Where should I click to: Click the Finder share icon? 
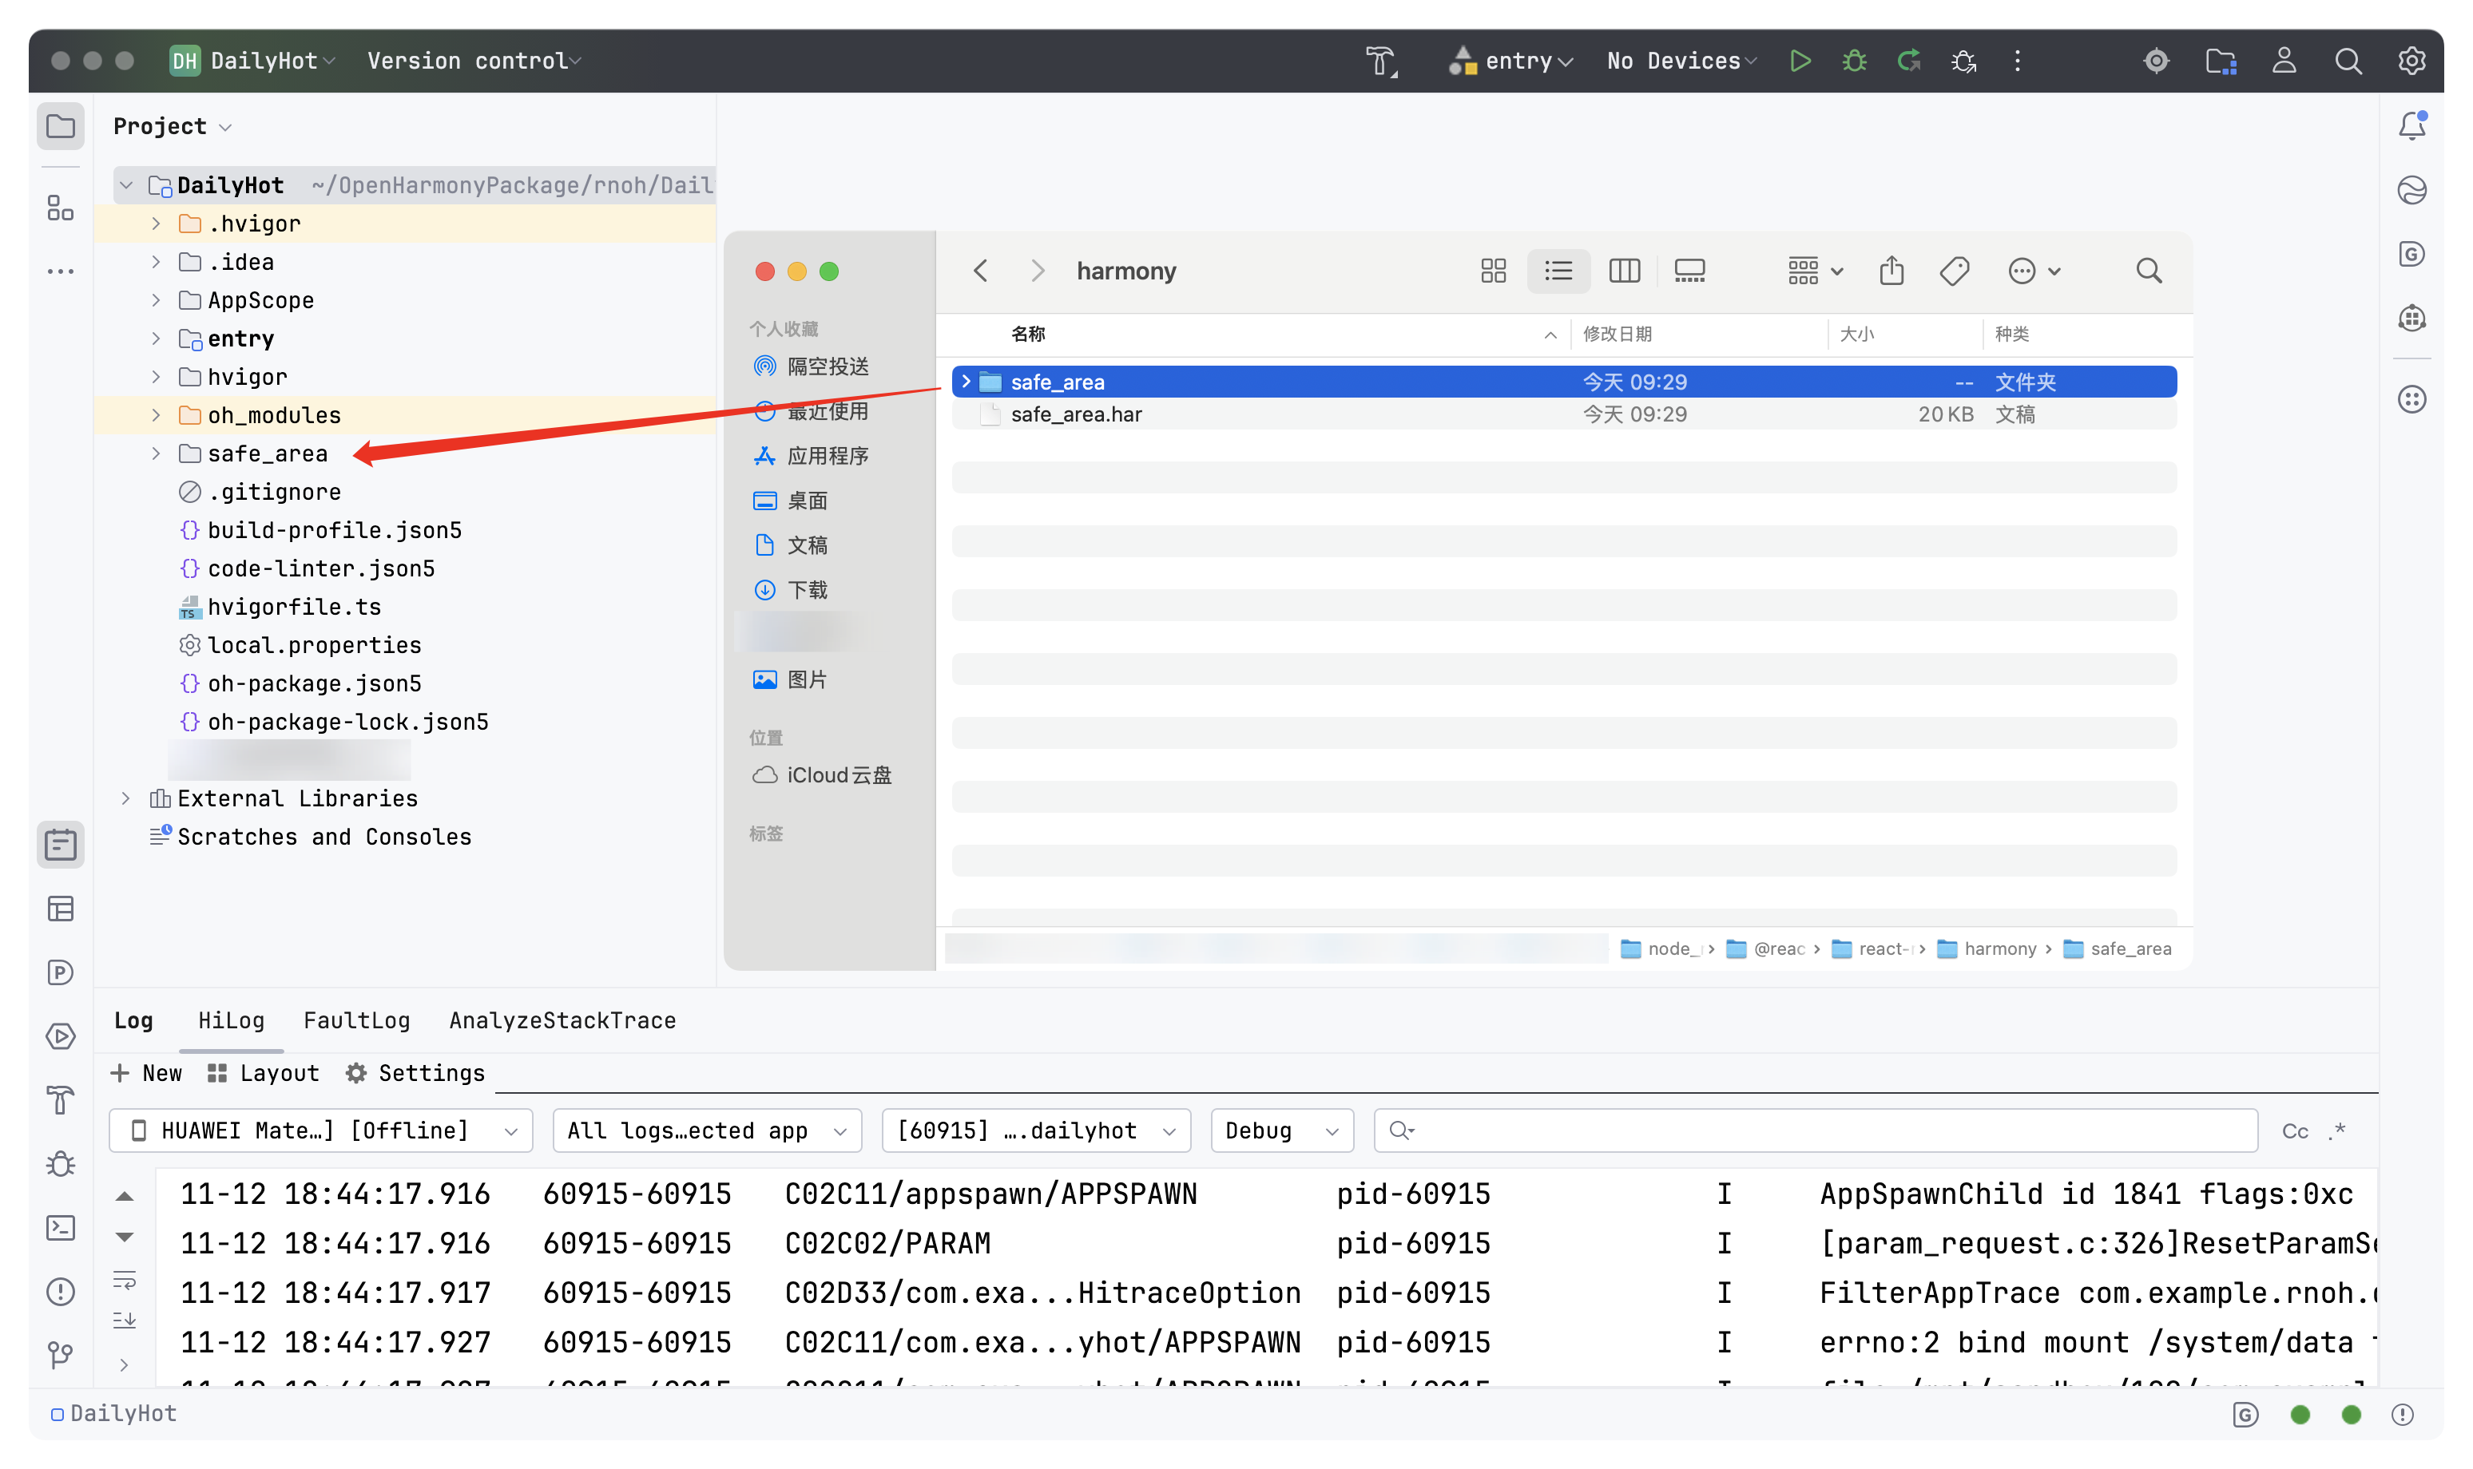click(x=1891, y=270)
